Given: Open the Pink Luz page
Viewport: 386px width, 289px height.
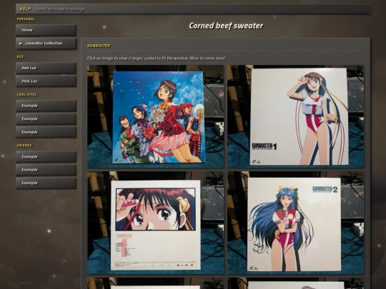Looking at the screenshot, I should click(46, 81).
